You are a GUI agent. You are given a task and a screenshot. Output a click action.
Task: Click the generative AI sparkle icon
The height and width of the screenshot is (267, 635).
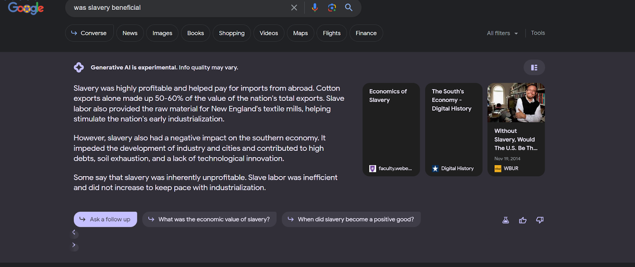78,67
